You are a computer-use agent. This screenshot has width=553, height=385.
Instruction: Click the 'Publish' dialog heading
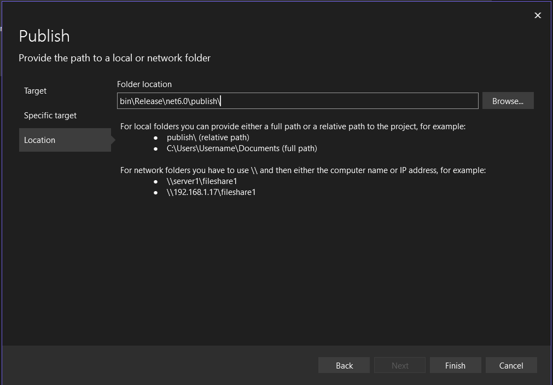(44, 36)
